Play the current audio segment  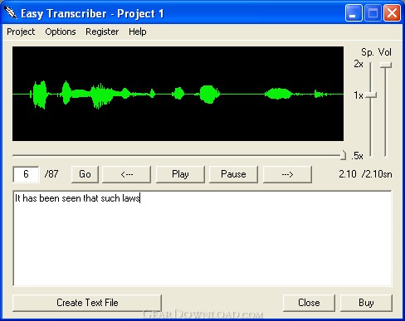coord(180,174)
